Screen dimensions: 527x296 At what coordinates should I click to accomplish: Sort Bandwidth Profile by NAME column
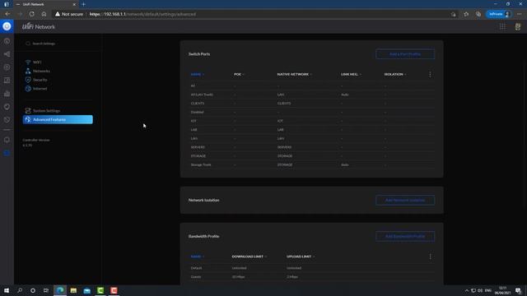(198, 257)
